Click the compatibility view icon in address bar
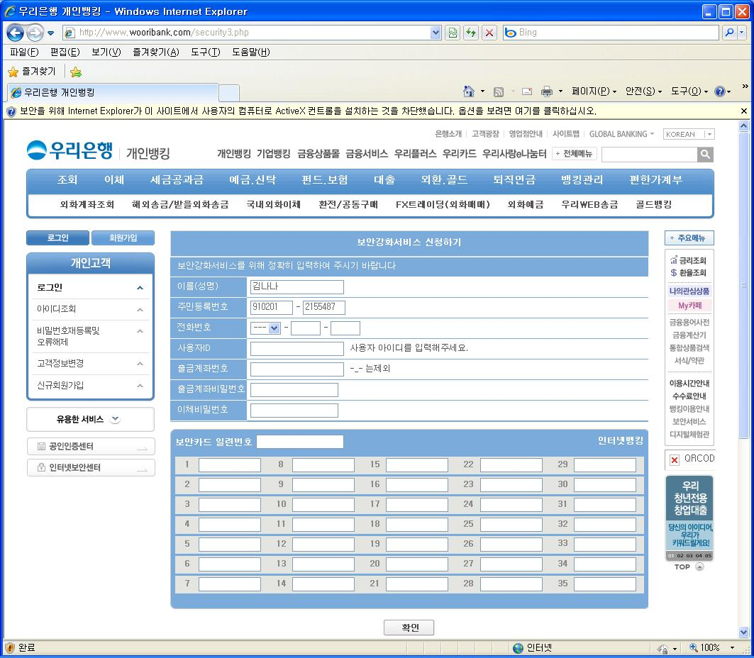 click(453, 32)
